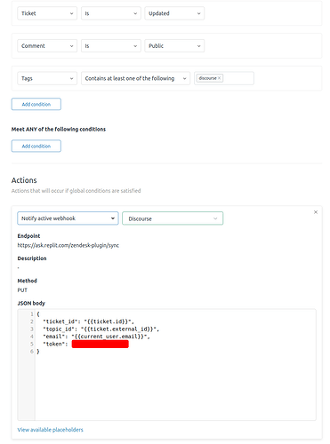Click Add condition under the ALL conditions
330x444 pixels.
[36, 104]
